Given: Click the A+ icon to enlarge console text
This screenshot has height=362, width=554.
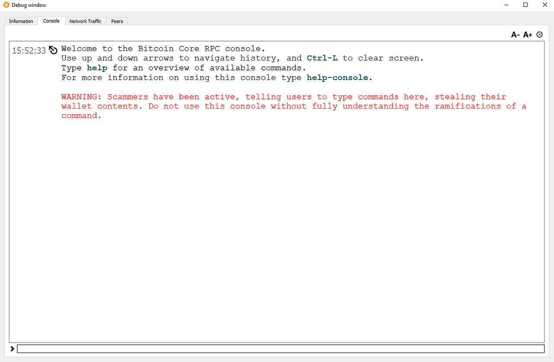Looking at the screenshot, I should click(x=527, y=34).
